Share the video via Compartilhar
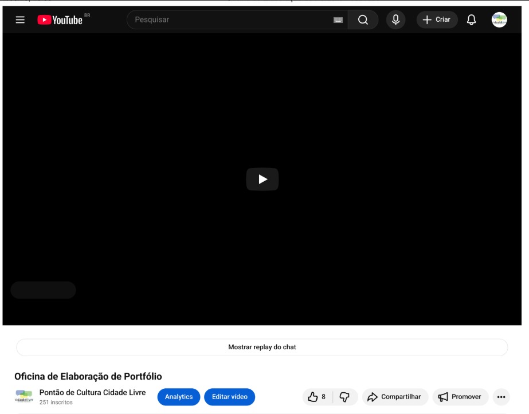The width and height of the screenshot is (529, 414). pyautogui.click(x=394, y=397)
